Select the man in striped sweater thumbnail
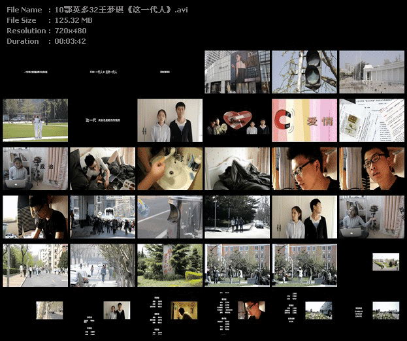 click(x=35, y=217)
